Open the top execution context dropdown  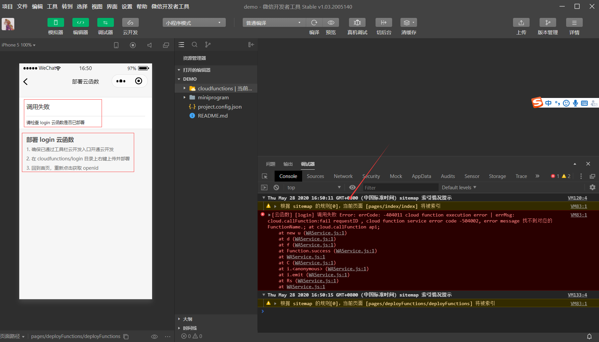(314, 188)
